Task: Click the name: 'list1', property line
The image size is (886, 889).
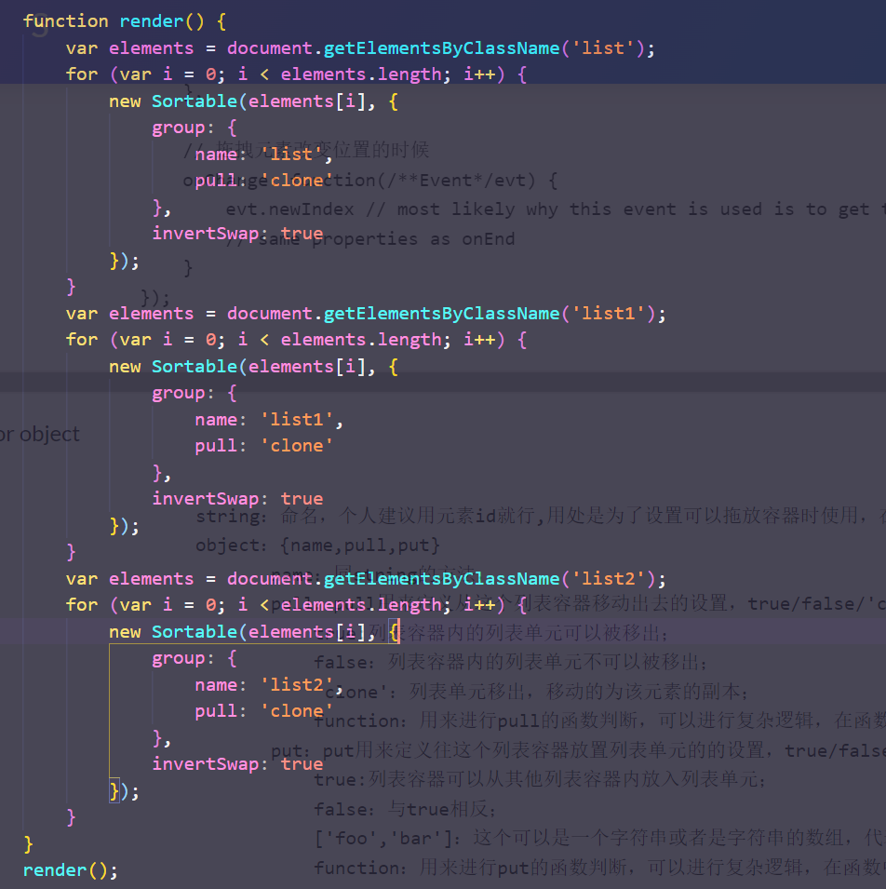Action: (269, 420)
